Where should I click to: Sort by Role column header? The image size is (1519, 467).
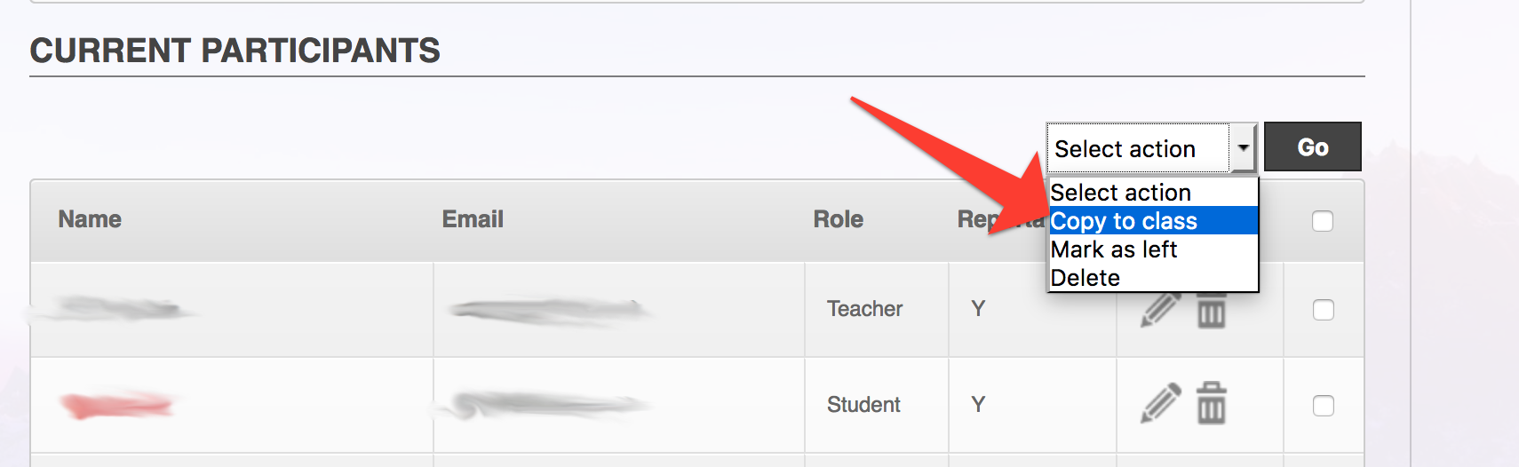pyautogui.click(x=839, y=219)
